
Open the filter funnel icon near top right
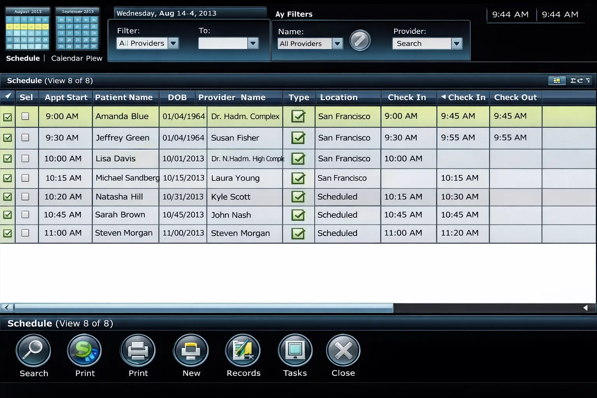pyautogui.click(x=587, y=80)
